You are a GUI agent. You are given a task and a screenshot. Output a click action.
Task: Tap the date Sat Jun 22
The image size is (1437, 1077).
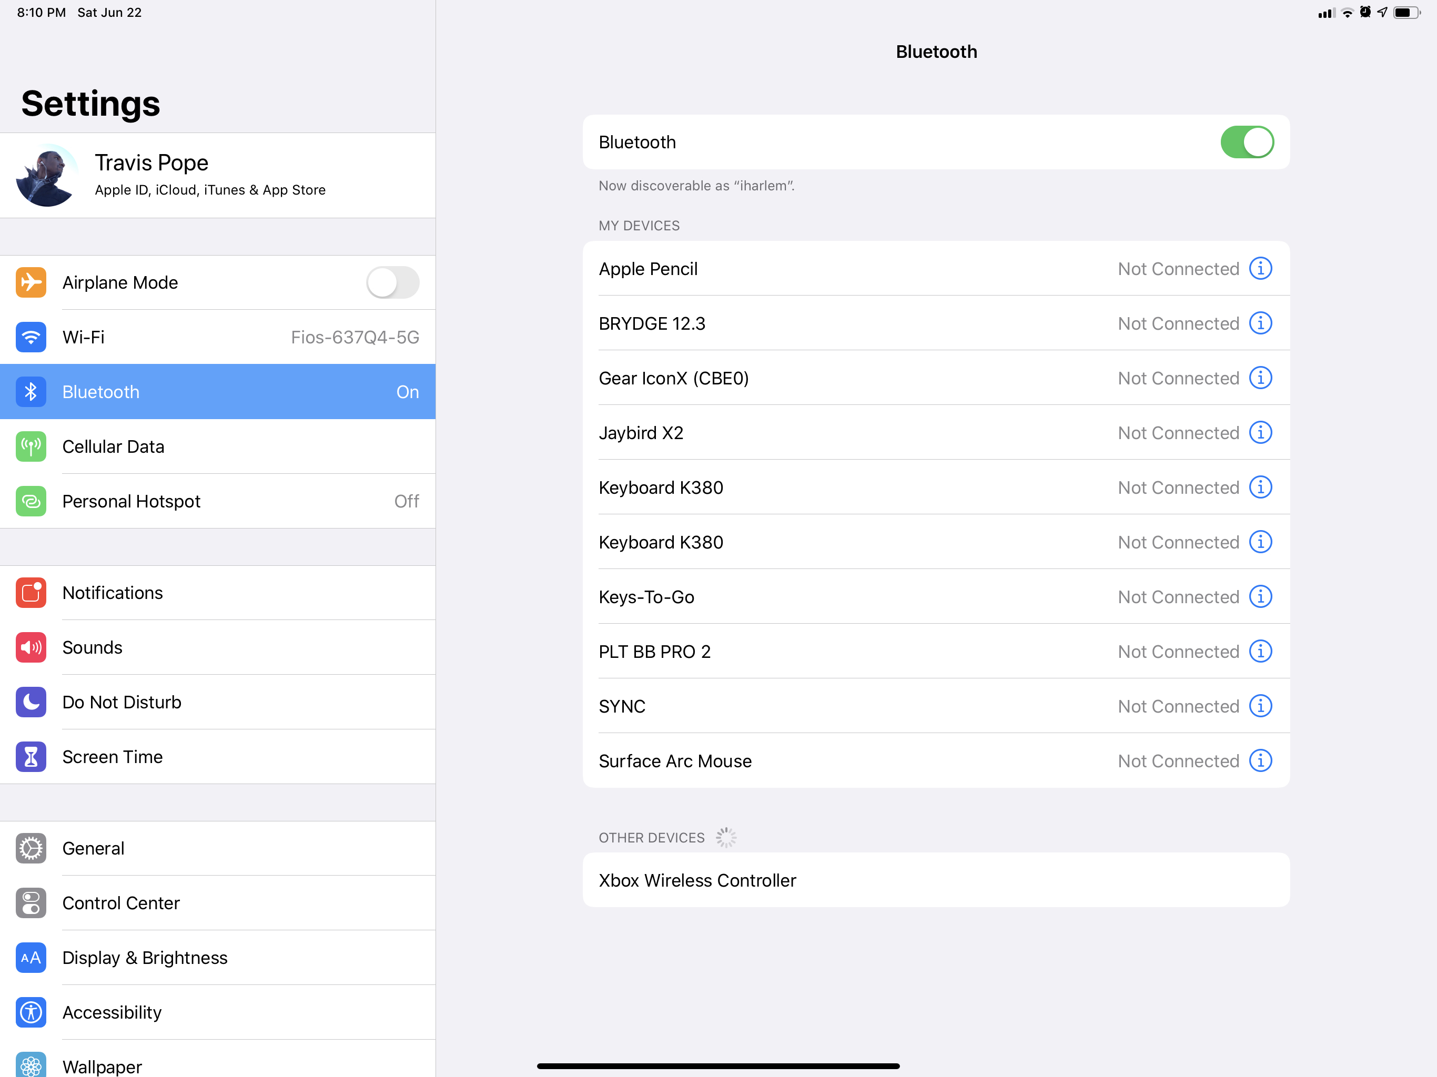coord(109,12)
